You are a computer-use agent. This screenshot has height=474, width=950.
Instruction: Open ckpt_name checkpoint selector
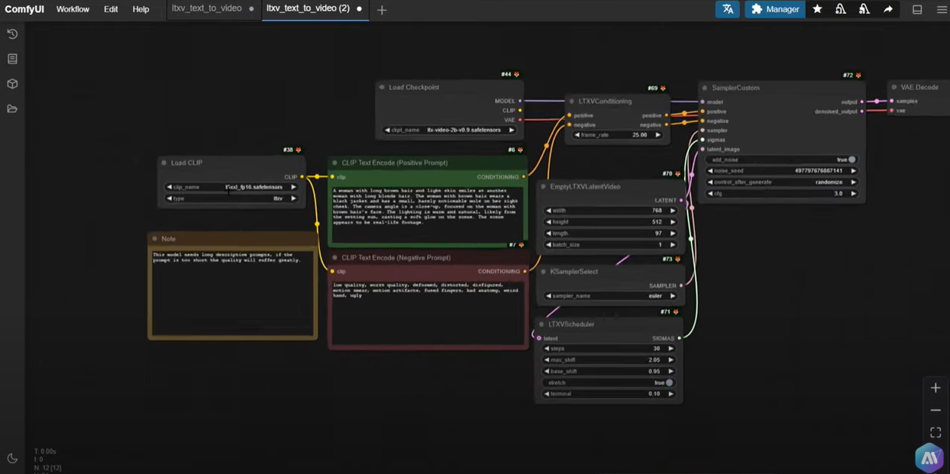click(x=449, y=131)
